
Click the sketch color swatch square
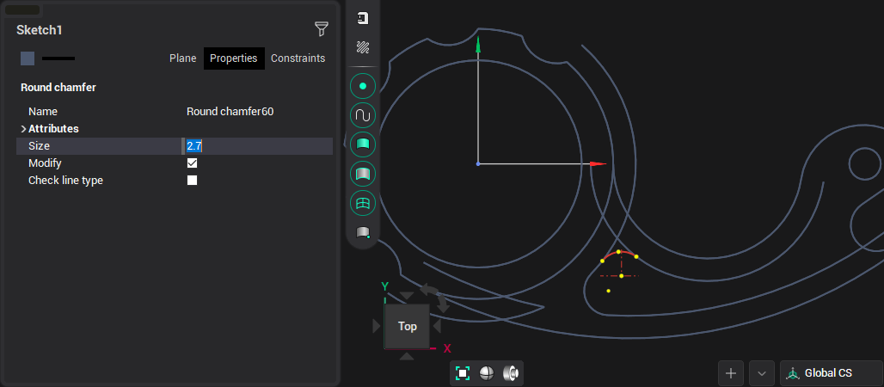tap(28, 58)
